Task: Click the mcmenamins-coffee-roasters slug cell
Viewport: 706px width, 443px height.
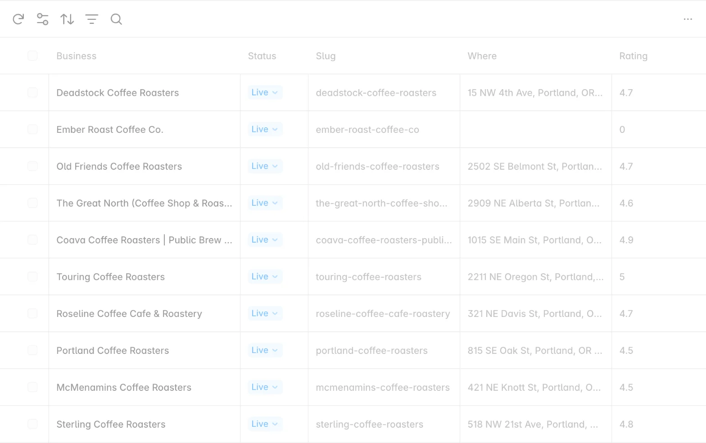Action: (384, 387)
